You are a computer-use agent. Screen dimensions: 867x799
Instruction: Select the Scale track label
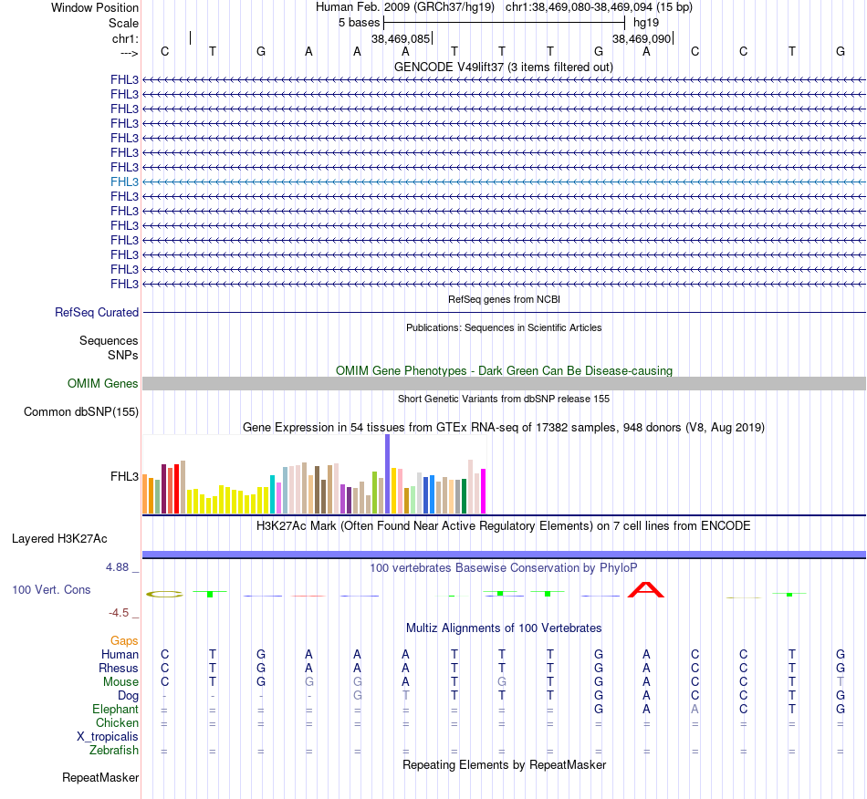(123, 23)
